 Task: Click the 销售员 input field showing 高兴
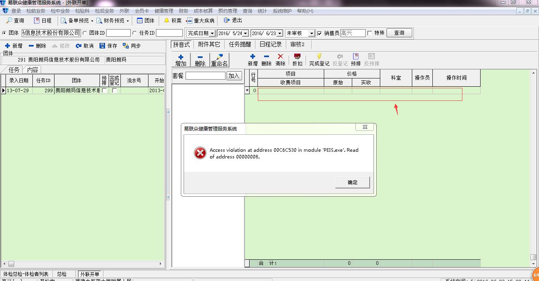click(353, 33)
